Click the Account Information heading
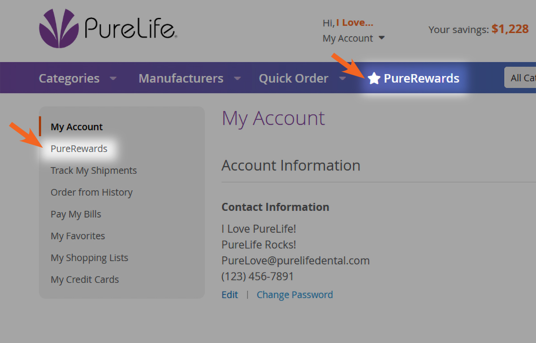This screenshot has height=343, width=536. click(x=291, y=166)
